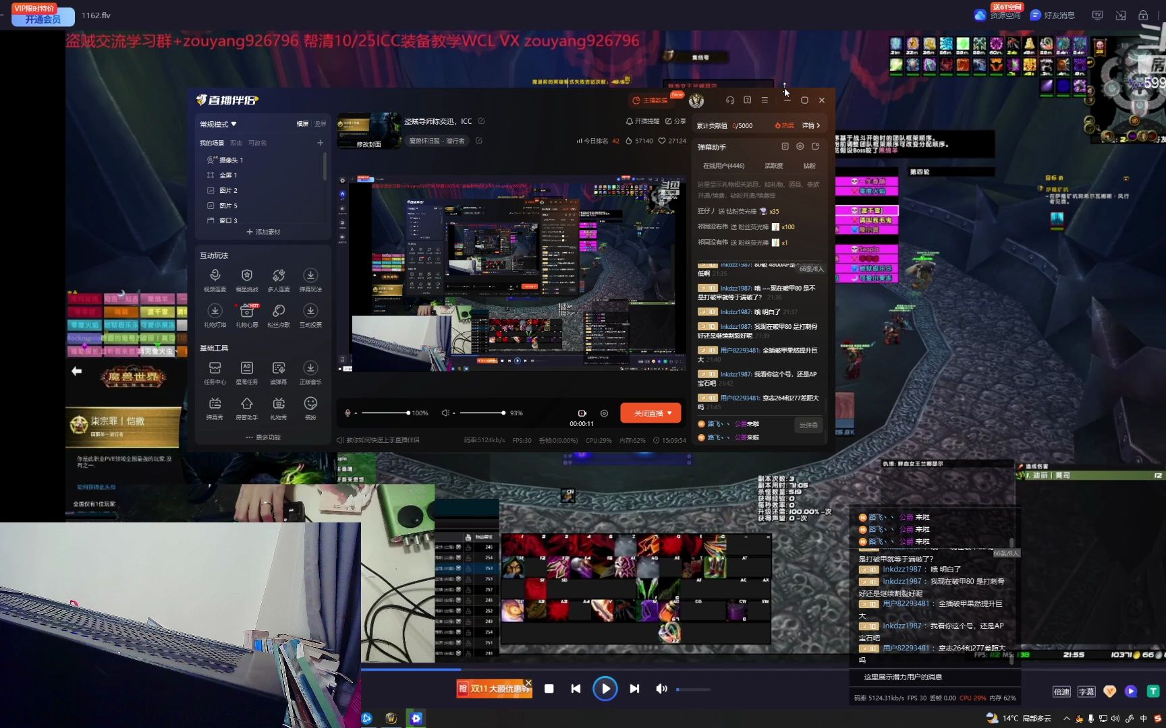Adjust the microphone volume slider at 100%
The image size is (1166, 728).
click(x=385, y=413)
